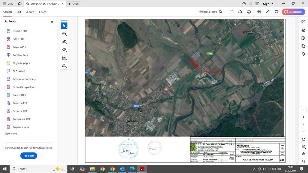This screenshot has width=308, height=173.
Task: Switch to the All tools tab
Action: click(x=7, y=12)
